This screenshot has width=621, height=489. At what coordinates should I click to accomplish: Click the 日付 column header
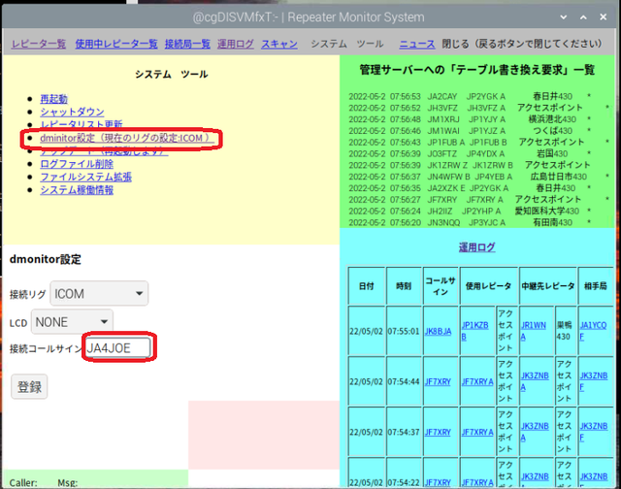(367, 286)
